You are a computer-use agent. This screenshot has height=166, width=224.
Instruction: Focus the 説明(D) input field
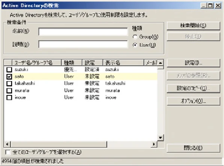coord(83,44)
